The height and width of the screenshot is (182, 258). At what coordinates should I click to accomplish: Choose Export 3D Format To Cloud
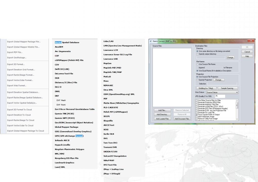[x=19, y=110]
